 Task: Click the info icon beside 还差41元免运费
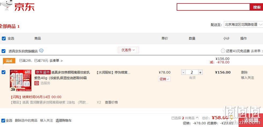pyautogui.click(x=223, y=51)
